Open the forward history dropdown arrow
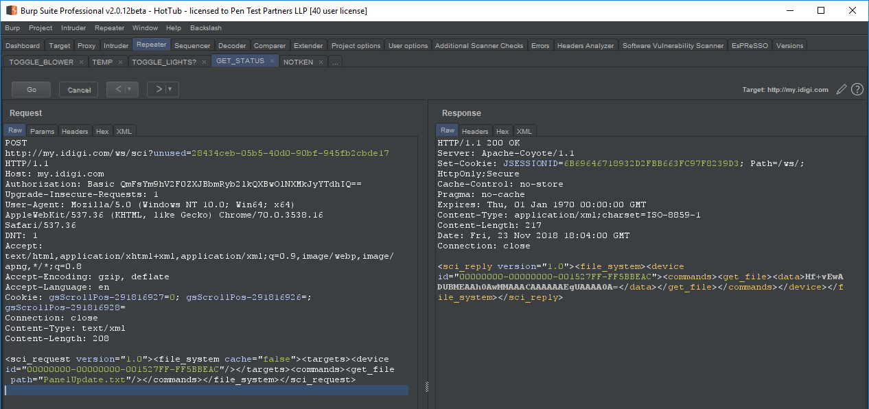 172,89
